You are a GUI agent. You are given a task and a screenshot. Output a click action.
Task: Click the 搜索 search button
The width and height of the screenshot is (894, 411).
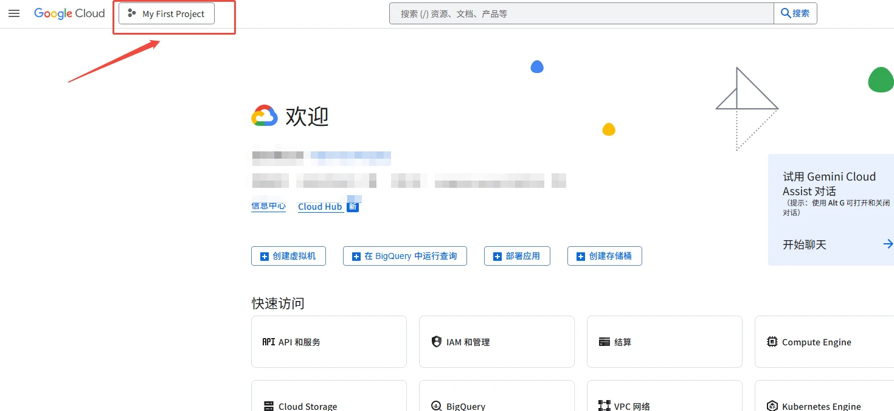[795, 13]
